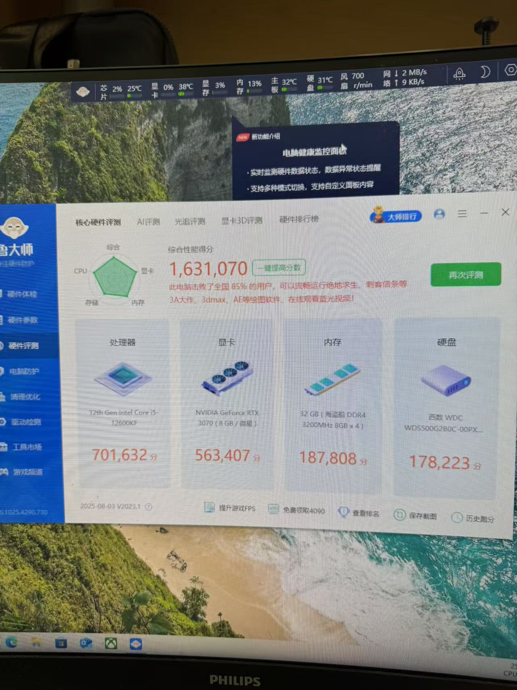Viewport: 517px width, 690px height.
Task: Click the green 再次评测 button
Action: [x=466, y=275]
